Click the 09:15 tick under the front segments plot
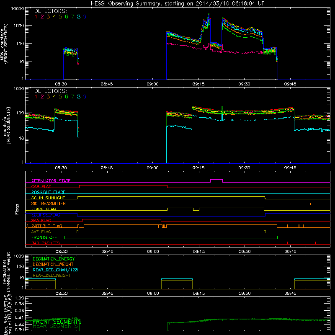 tap(198, 84)
